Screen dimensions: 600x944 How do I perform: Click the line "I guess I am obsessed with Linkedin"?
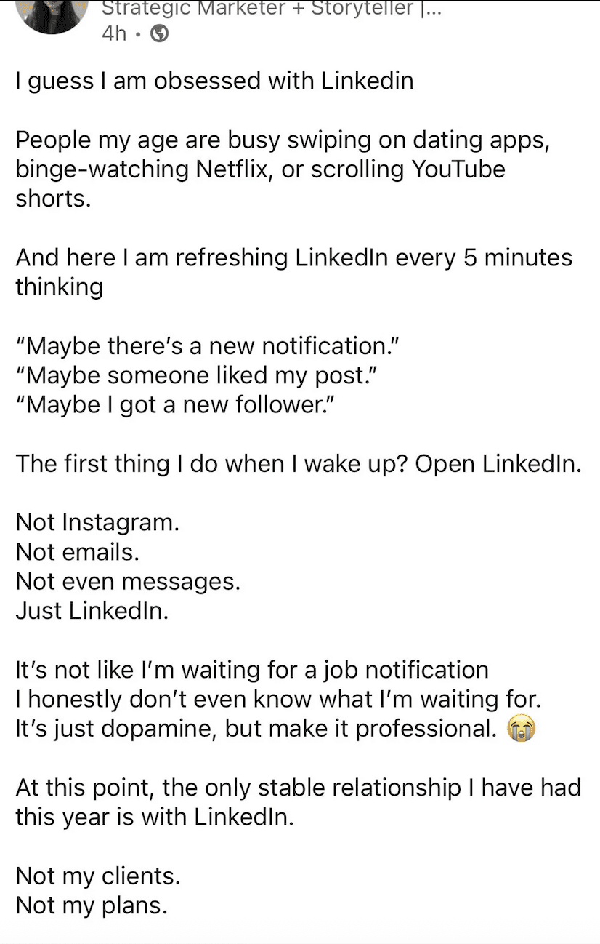pos(214,81)
